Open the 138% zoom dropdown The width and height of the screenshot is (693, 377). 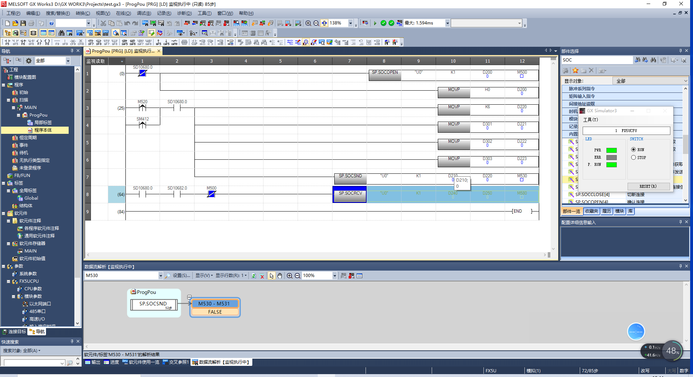[x=350, y=23]
